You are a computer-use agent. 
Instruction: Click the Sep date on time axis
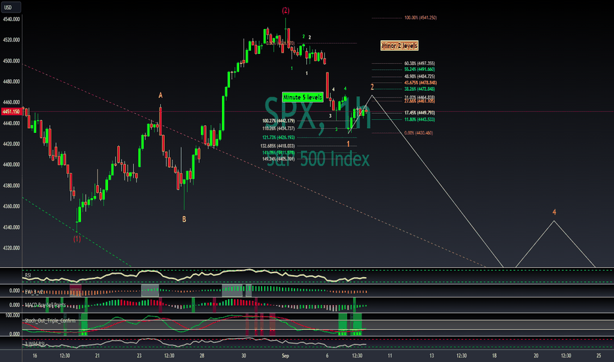(285, 355)
